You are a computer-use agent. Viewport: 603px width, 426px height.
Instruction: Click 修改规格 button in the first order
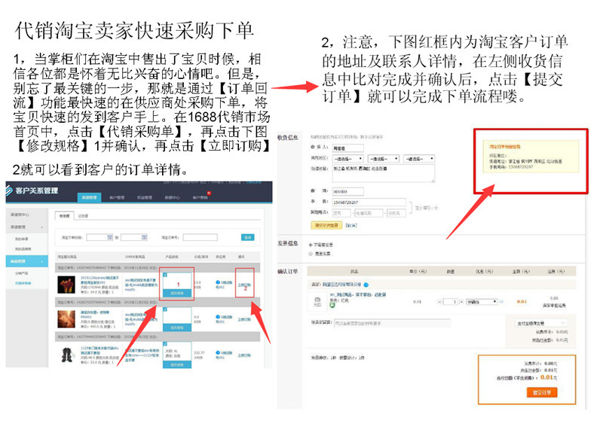177,293
